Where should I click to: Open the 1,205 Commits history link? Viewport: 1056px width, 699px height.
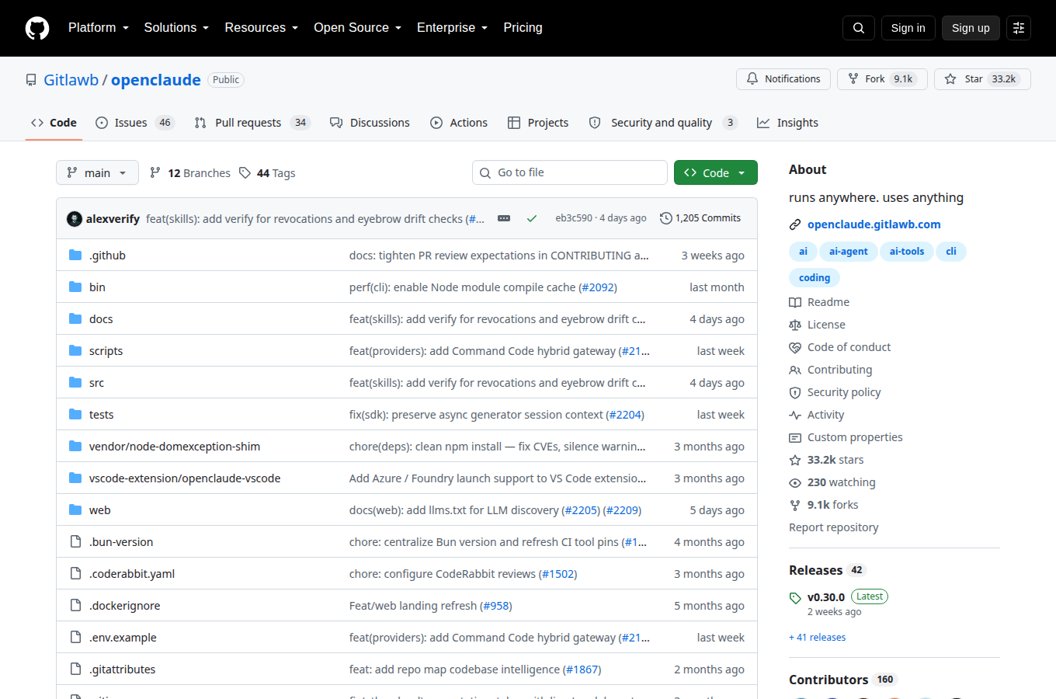coord(700,218)
